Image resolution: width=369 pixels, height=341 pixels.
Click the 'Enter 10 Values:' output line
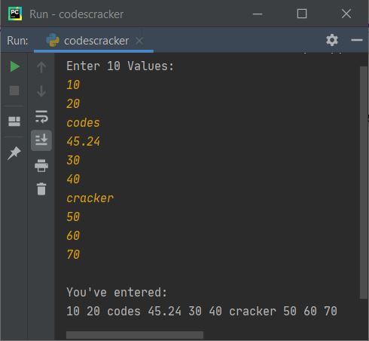(x=120, y=66)
